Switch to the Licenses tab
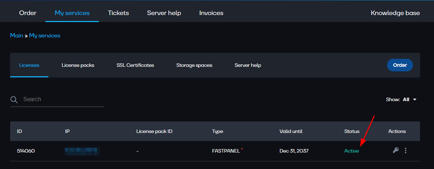Screen dimensions: 434x169 29,65
